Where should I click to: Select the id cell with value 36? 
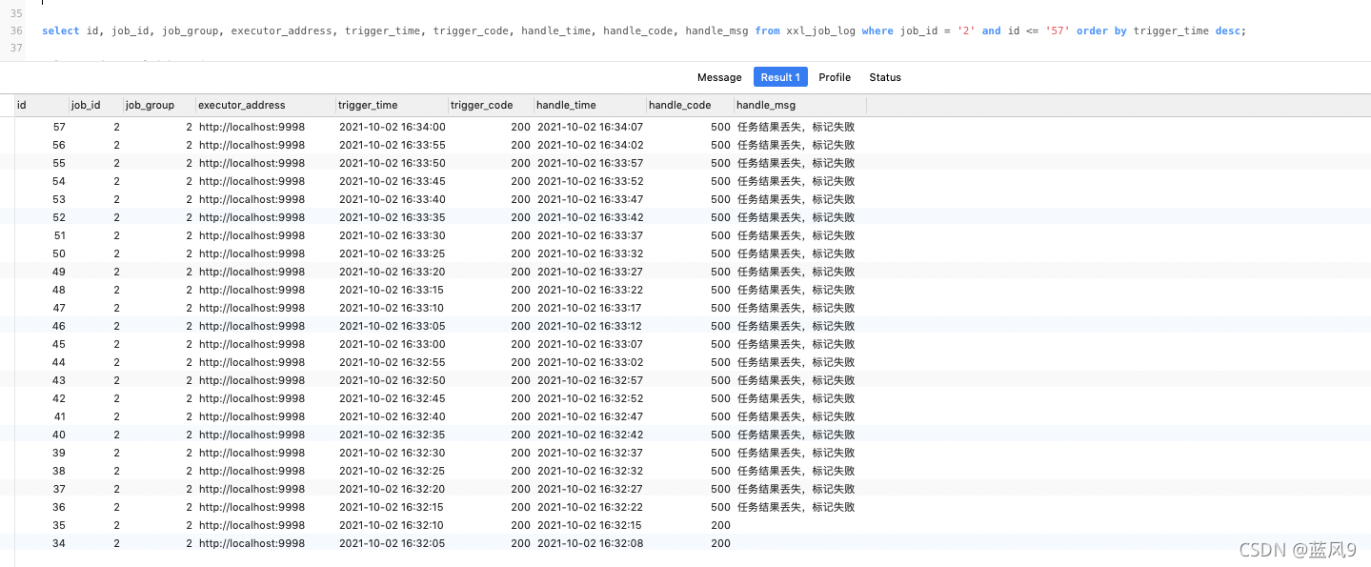point(59,507)
